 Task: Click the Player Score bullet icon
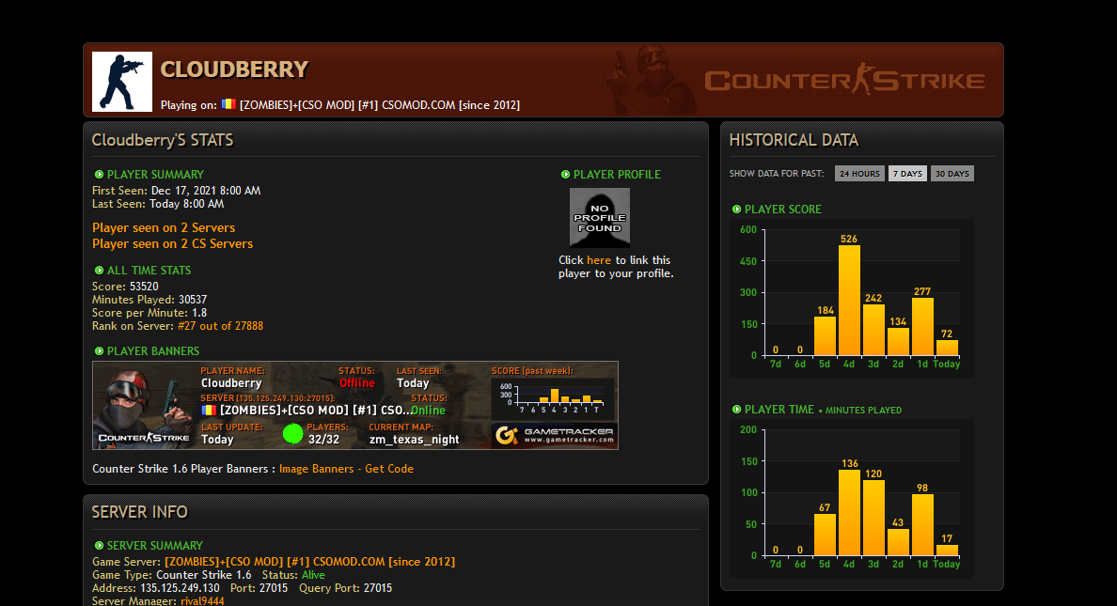click(736, 210)
